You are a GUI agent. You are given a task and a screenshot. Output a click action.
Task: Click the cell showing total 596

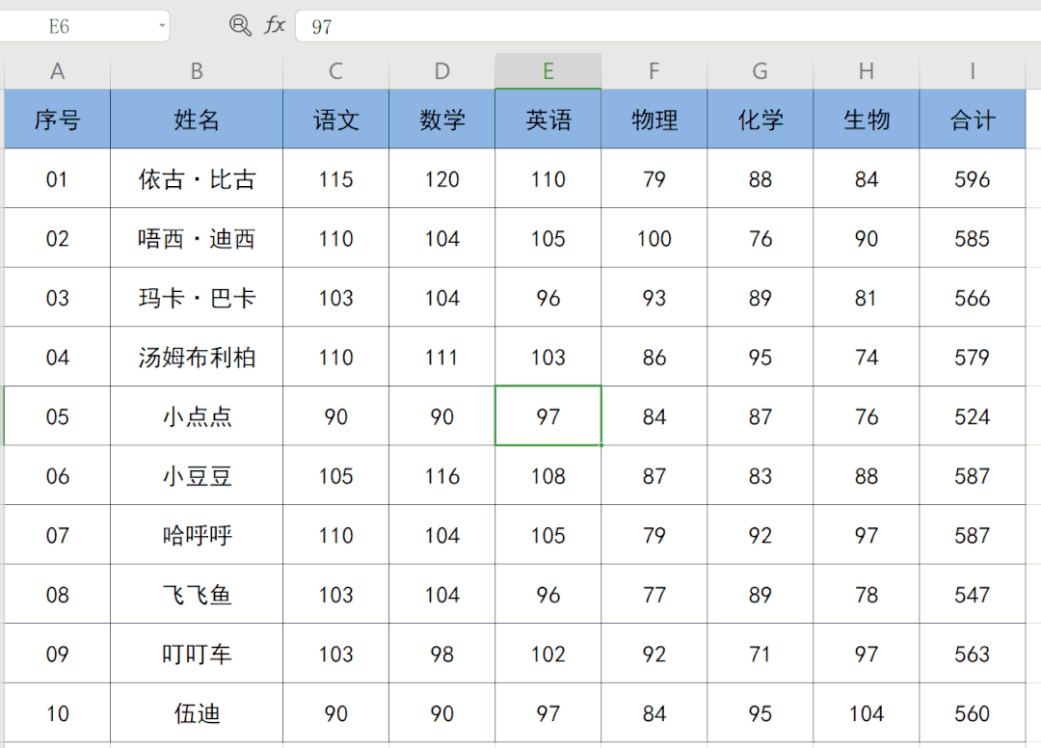click(x=972, y=179)
